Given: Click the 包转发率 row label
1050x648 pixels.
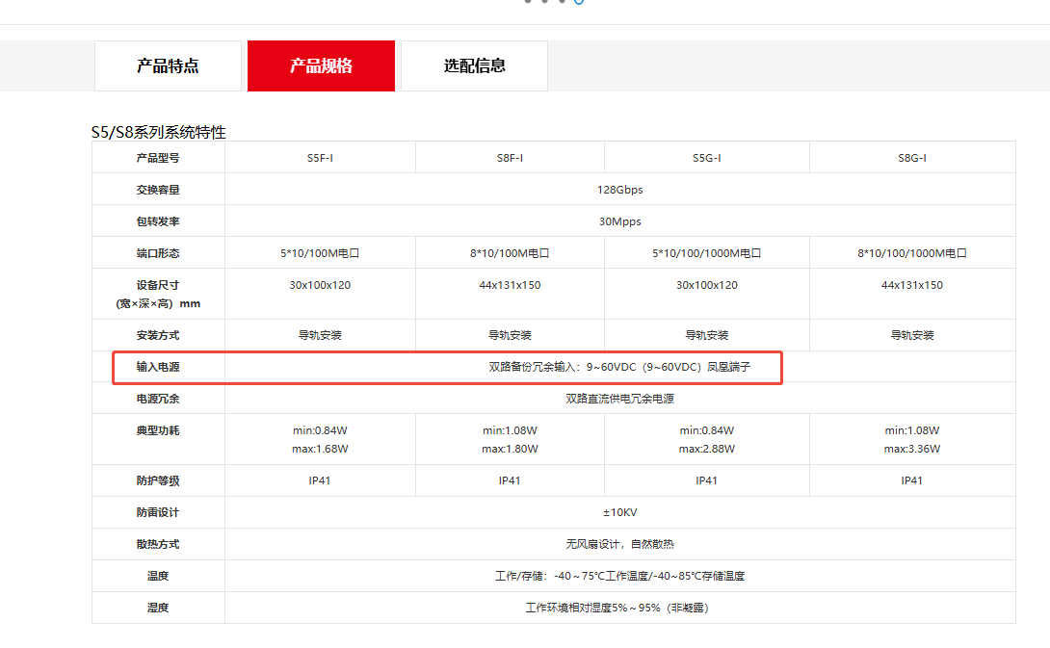Looking at the screenshot, I should 158,221.
